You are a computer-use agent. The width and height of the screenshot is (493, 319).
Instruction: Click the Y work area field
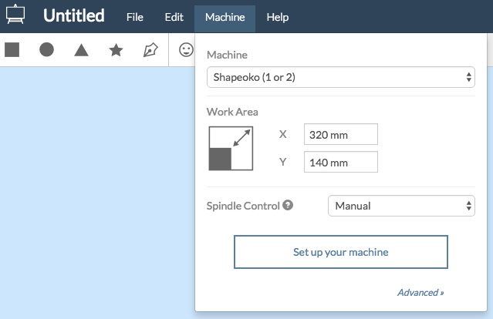pyautogui.click(x=340, y=163)
